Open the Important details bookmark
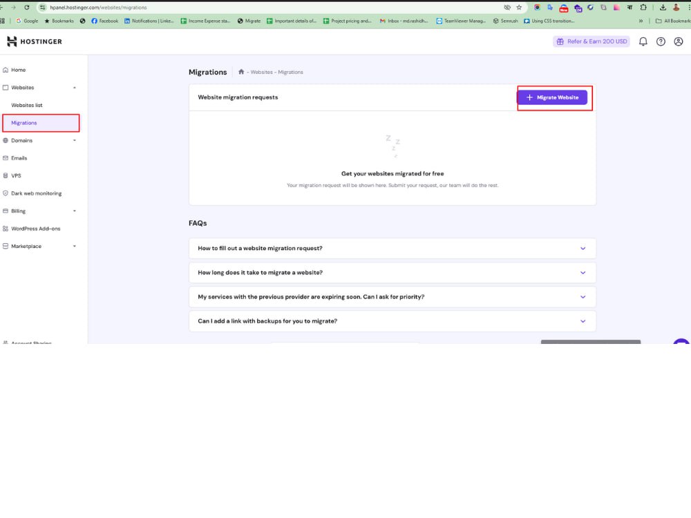Screen dimensions: 691x518 coord(292,21)
